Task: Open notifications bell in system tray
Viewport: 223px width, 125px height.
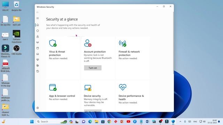Action: [x=219, y=122]
